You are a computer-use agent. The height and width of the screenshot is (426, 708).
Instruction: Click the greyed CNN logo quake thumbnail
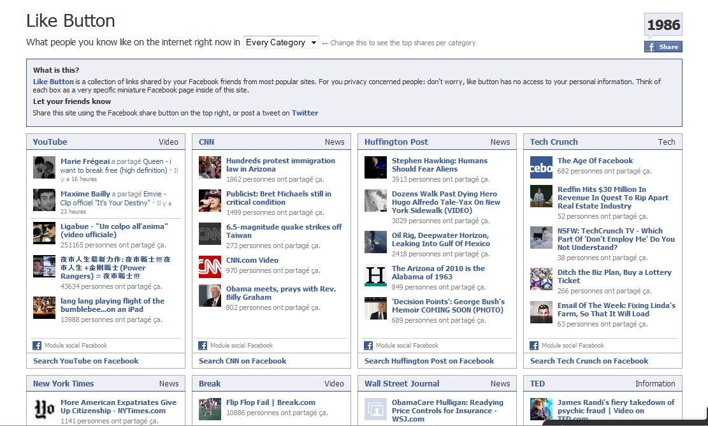tap(210, 233)
